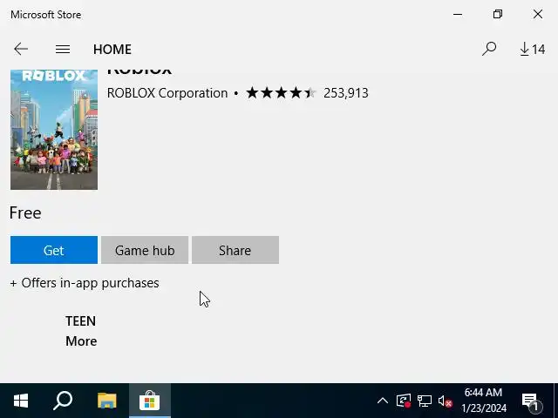
Task: Open File Explorer from taskbar
Action: point(106,401)
